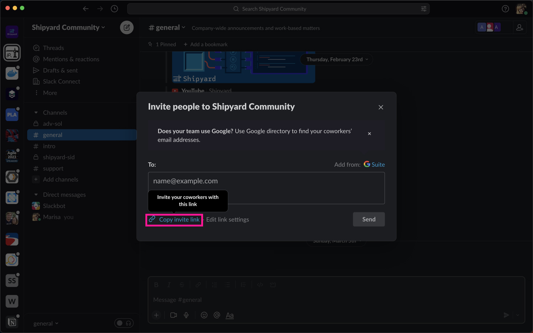The width and height of the screenshot is (533, 333).
Task: Select the adv-sol channel
Action: [x=82, y=124]
